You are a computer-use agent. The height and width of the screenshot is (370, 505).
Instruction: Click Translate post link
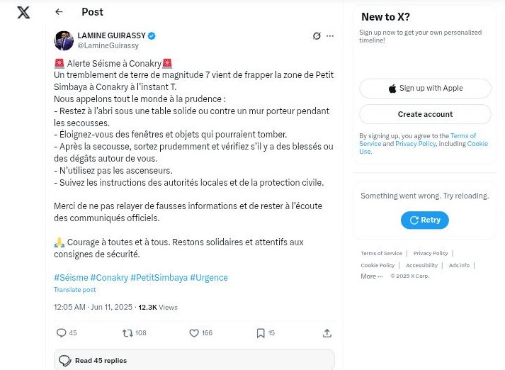(74, 290)
